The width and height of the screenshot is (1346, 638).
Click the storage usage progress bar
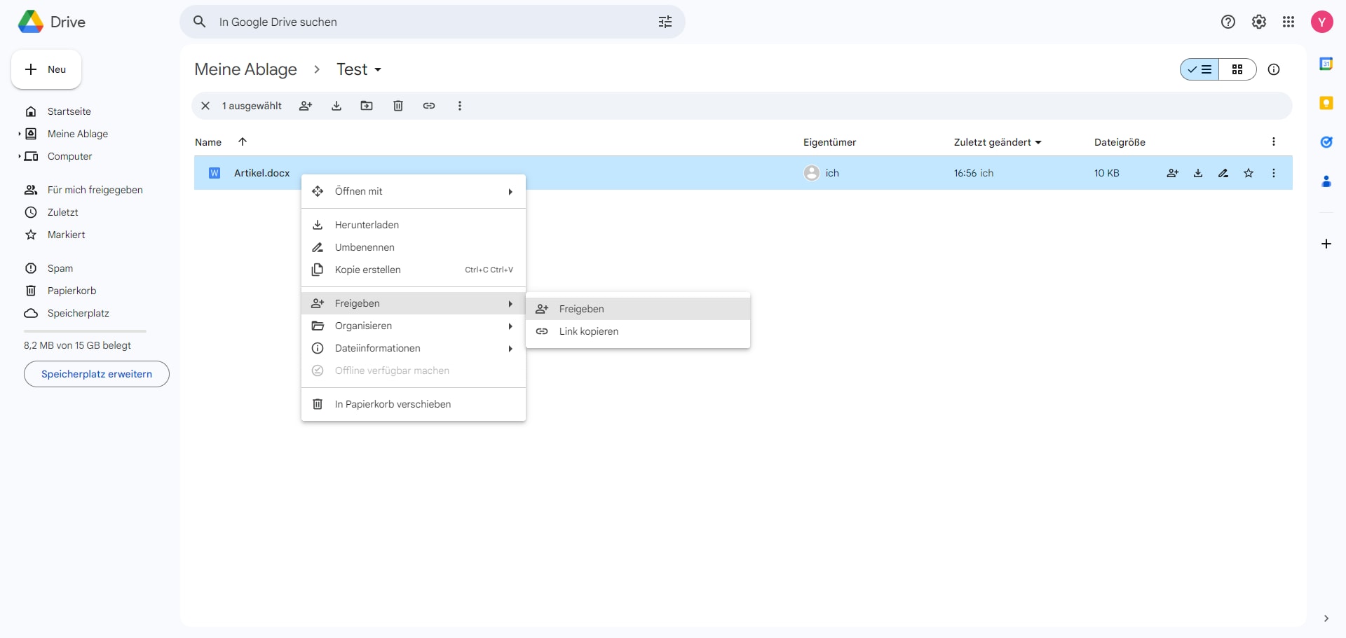(x=85, y=331)
